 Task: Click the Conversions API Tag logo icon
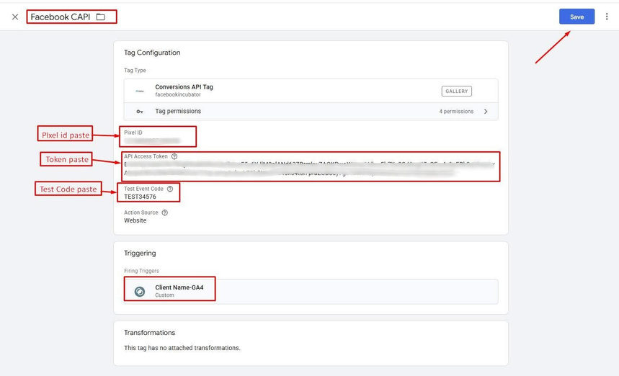click(x=139, y=91)
